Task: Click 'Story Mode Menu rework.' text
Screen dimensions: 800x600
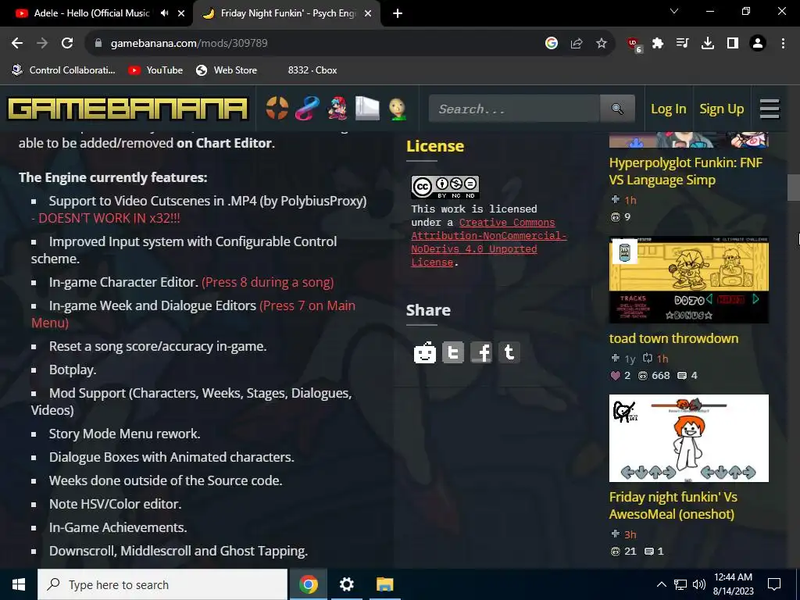Action: point(124,434)
